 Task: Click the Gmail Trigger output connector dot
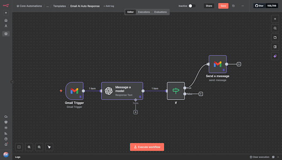83,91
